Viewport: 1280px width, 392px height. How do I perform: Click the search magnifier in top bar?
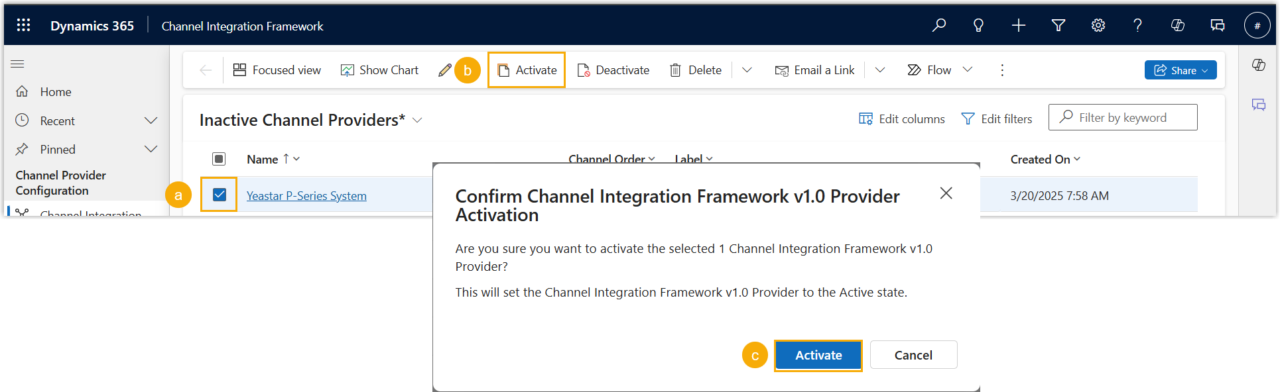click(938, 25)
